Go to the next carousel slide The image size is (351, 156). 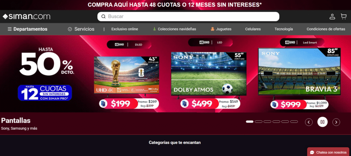click(x=336, y=122)
